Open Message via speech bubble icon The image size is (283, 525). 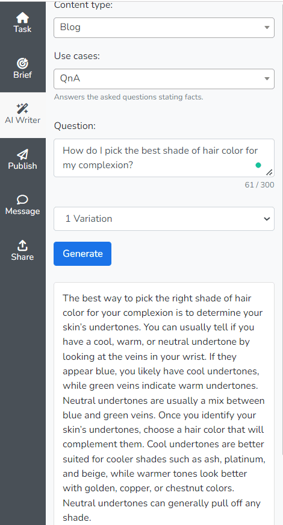(22, 200)
